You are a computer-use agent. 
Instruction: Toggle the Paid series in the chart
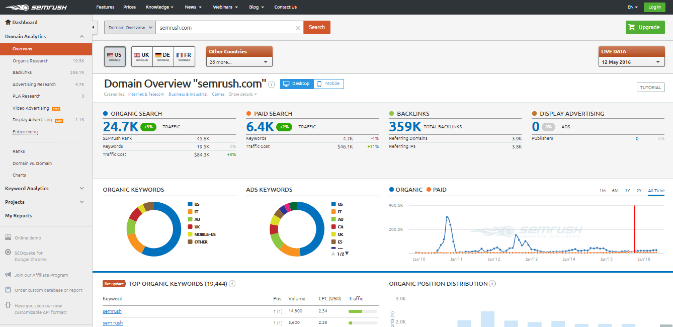coord(437,190)
